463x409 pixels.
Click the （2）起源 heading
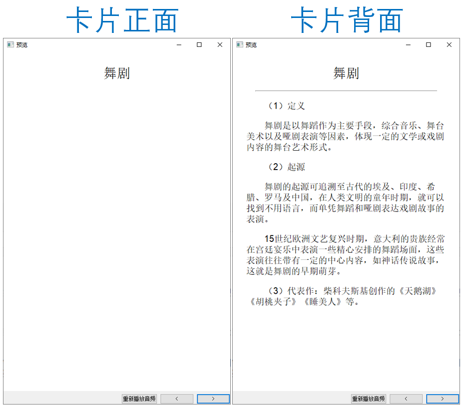click(x=286, y=167)
